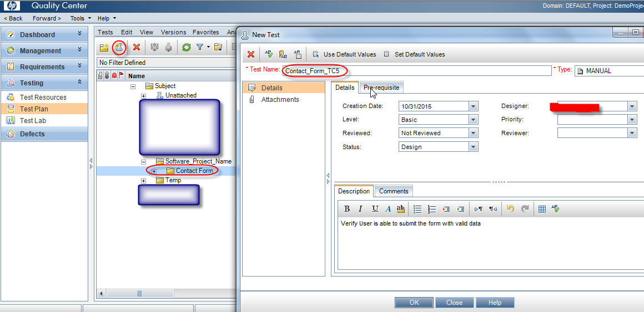
Task: Expand the Contact Form folder
Action: (154, 171)
